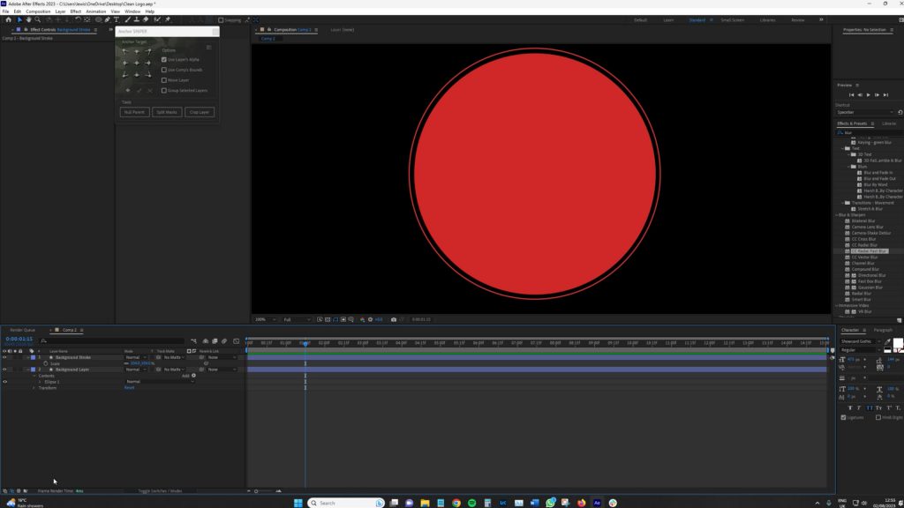Viewport: 904px width, 508px height.
Task: Expand the Transform property group
Action: 34,388
